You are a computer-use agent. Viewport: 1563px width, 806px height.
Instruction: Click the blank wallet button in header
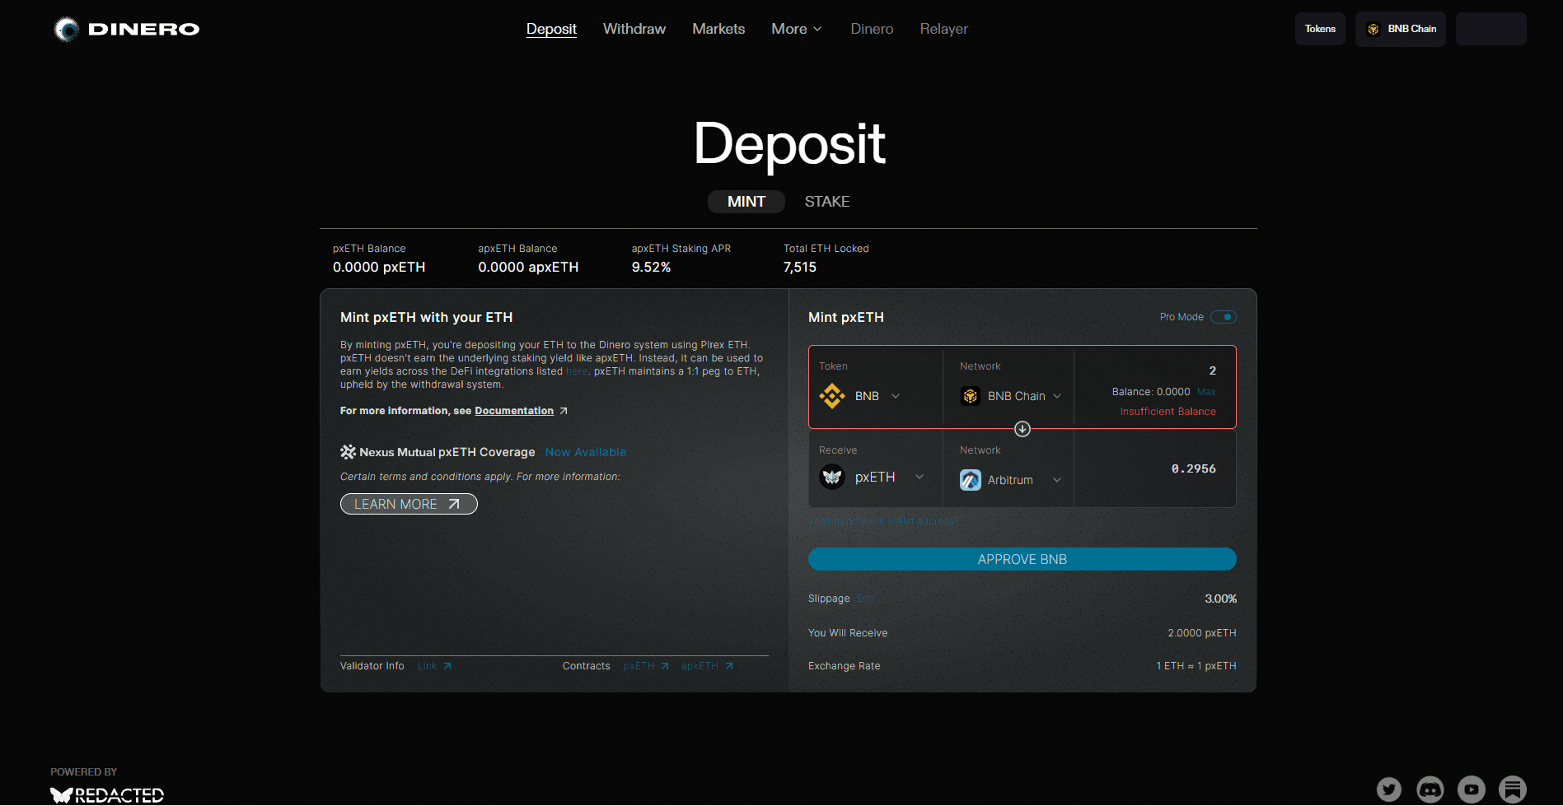(x=1491, y=29)
